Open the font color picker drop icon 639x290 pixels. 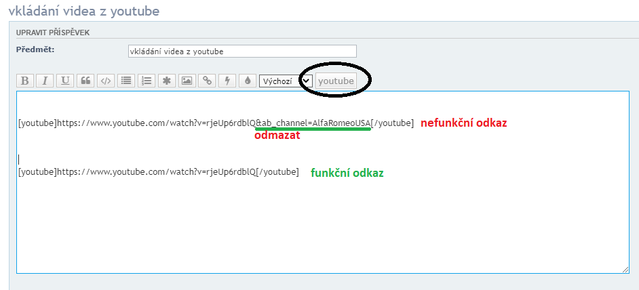pyautogui.click(x=248, y=81)
